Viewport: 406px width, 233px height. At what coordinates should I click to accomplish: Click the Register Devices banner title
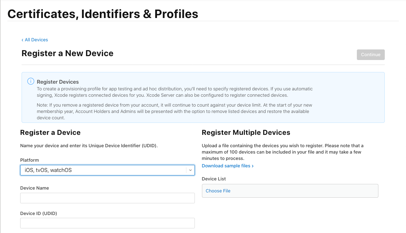[x=58, y=82]
